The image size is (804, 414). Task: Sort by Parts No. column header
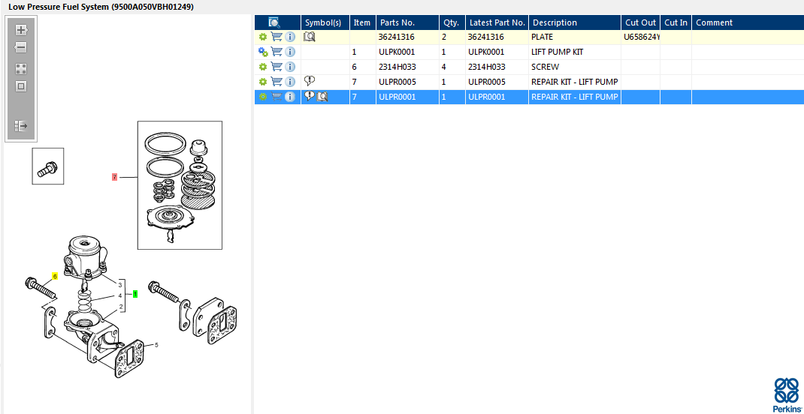[407, 22]
